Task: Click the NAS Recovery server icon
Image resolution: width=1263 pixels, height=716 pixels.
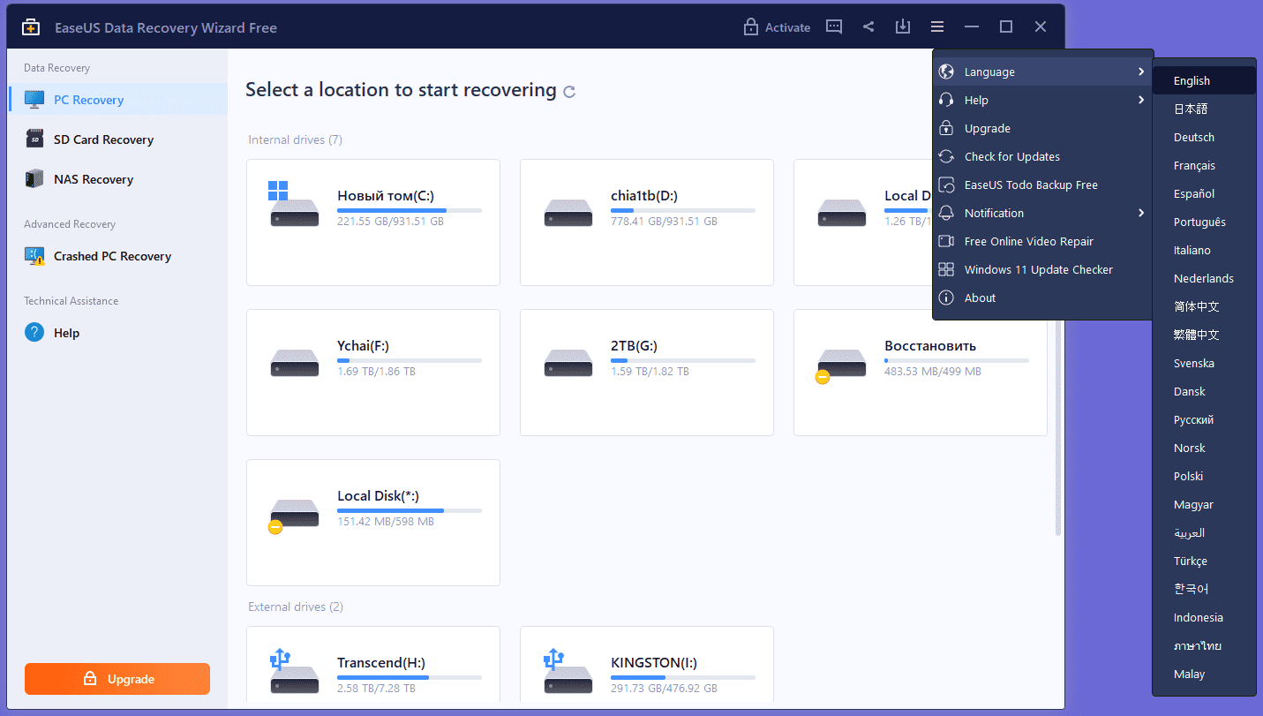Action: click(34, 179)
